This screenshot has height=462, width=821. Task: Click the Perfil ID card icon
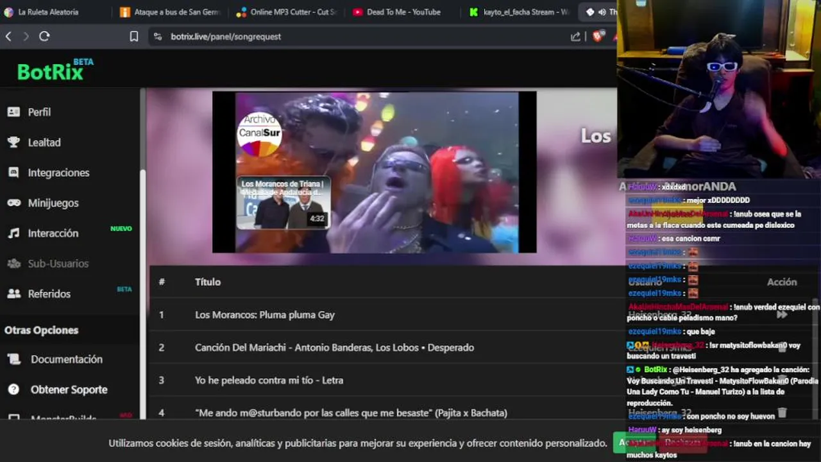[13, 112]
